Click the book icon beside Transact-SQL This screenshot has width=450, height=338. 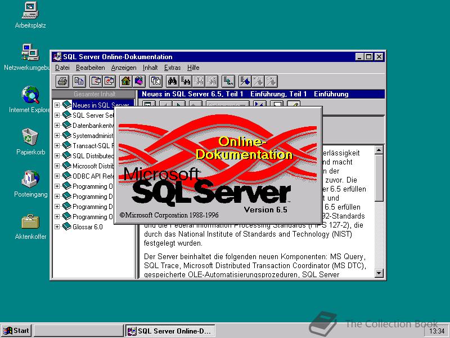[x=66, y=145]
